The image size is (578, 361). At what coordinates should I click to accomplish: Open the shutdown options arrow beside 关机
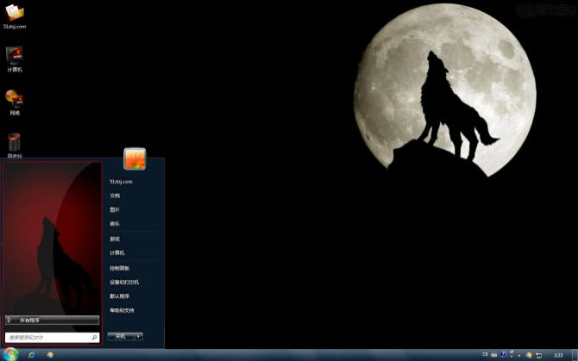coord(139,336)
